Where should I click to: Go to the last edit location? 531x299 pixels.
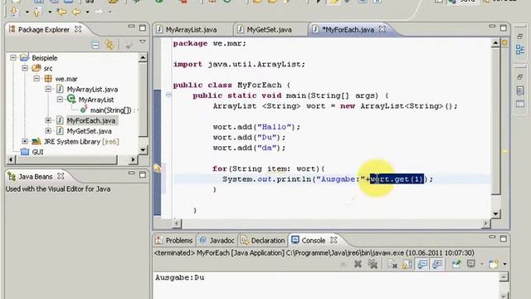click(62, 12)
